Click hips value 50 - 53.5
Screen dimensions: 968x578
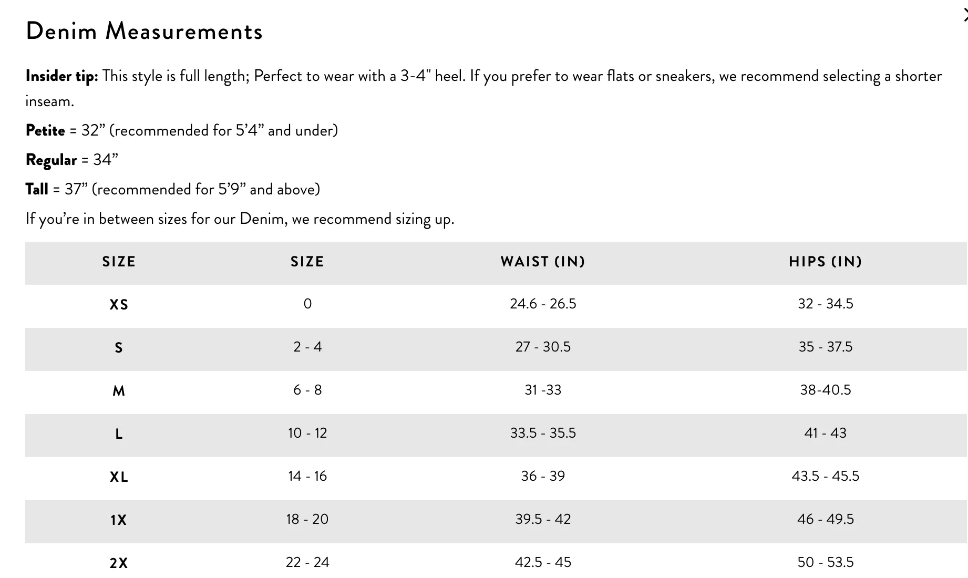pyautogui.click(x=826, y=562)
